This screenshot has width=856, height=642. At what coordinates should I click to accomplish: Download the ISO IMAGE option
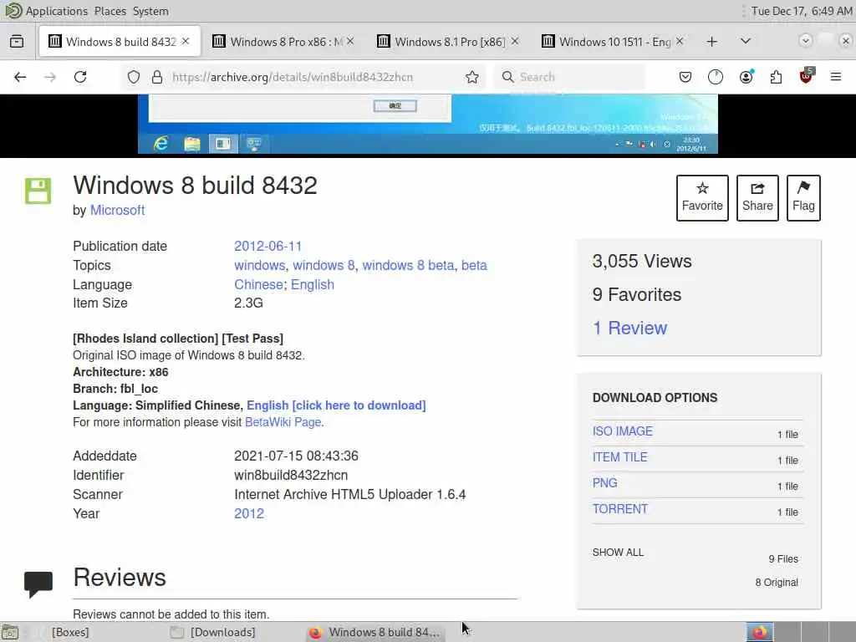pyautogui.click(x=622, y=431)
